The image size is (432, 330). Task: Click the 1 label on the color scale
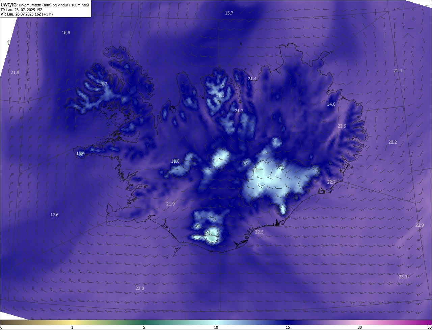point(72,327)
